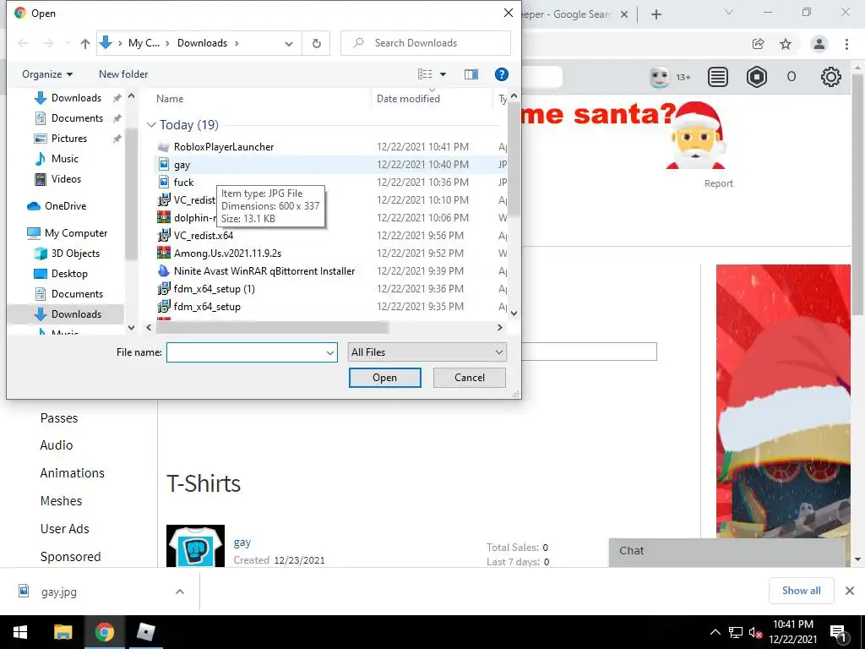The width and height of the screenshot is (865, 649).
Task: Open Roblox avatar profile icon
Action: (659, 77)
